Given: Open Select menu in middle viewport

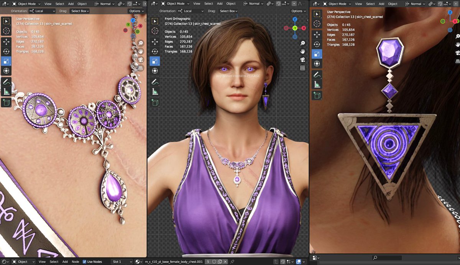Looking at the screenshot, I should [x=209, y=4].
